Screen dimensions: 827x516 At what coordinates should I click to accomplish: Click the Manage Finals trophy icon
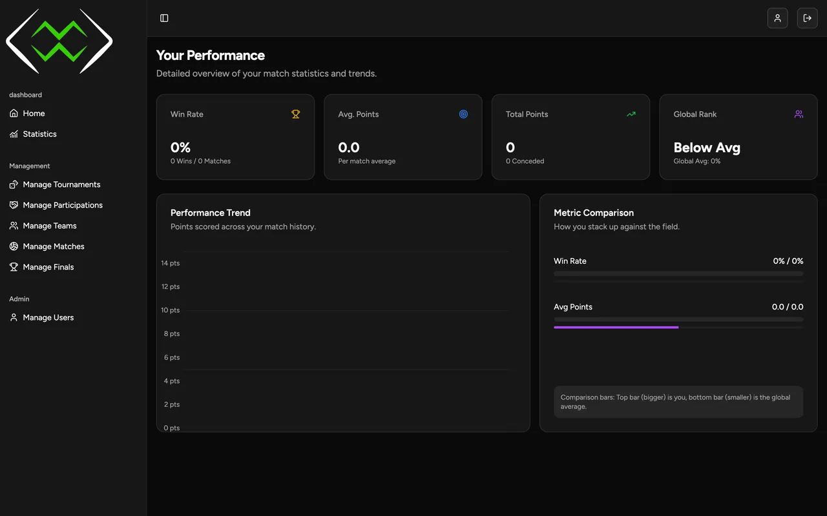14,267
